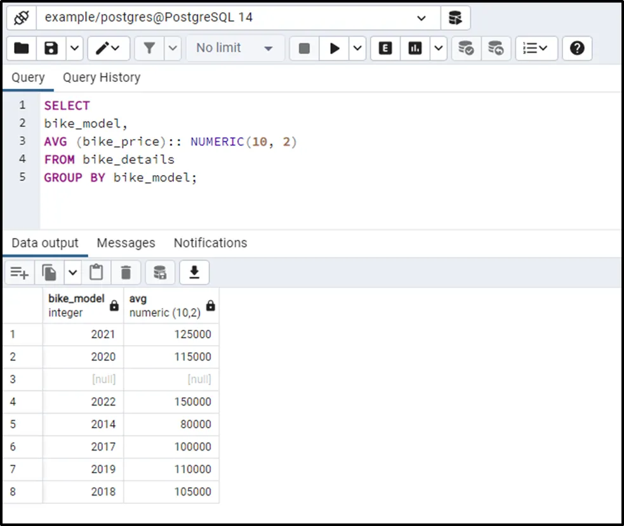Screen dimensions: 624x526
Task: Click the Add row icon in results toolbar
Action: 19,273
